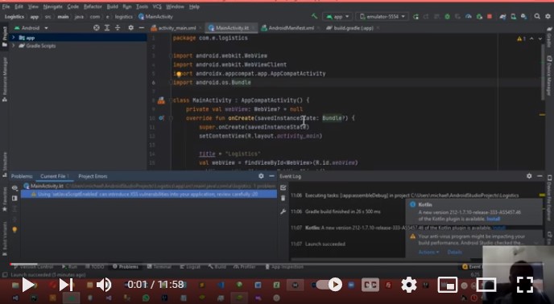Toggle the preview pane icon in Problems panel
This screenshot has width=554, height=304.
pyautogui.click(x=14, y=198)
